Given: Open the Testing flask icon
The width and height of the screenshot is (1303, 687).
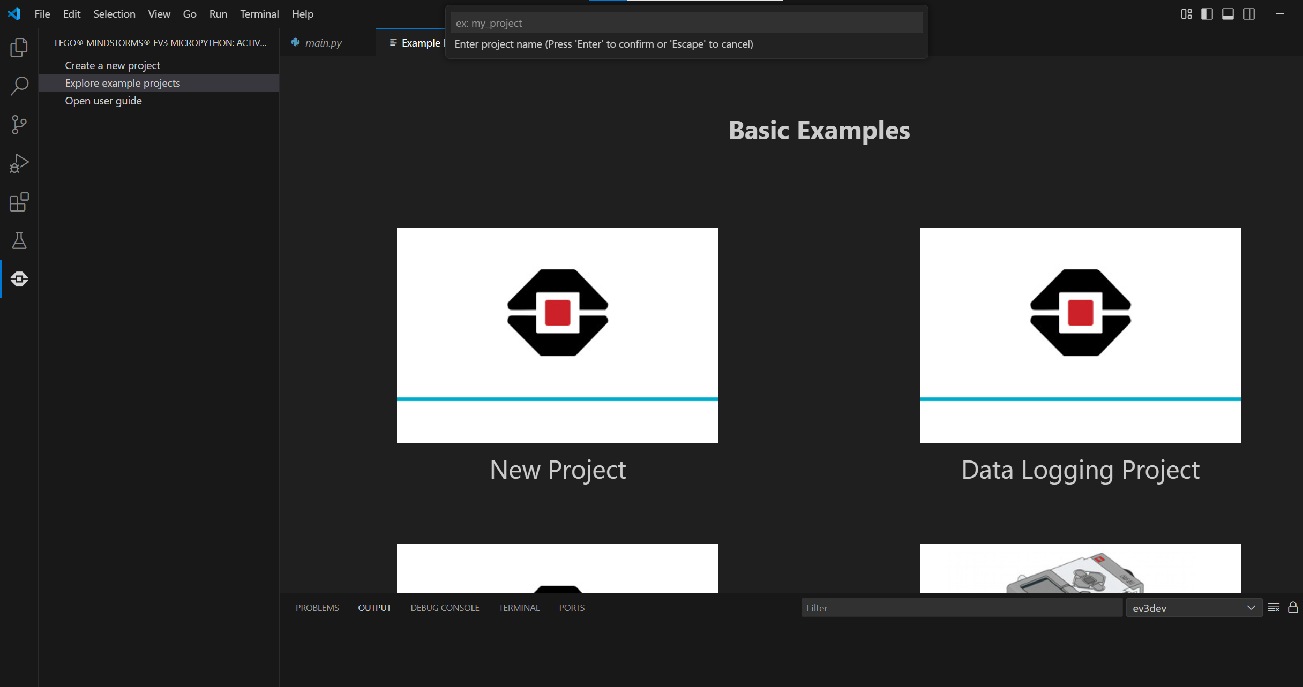Looking at the screenshot, I should click(x=19, y=240).
